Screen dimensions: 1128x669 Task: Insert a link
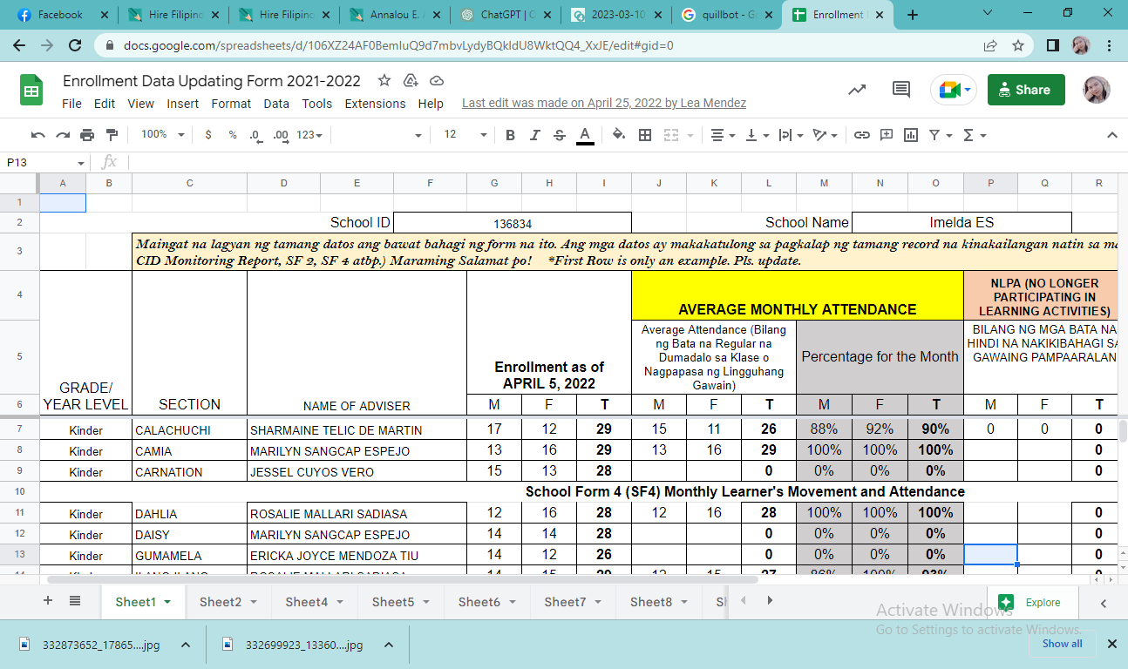click(x=862, y=135)
